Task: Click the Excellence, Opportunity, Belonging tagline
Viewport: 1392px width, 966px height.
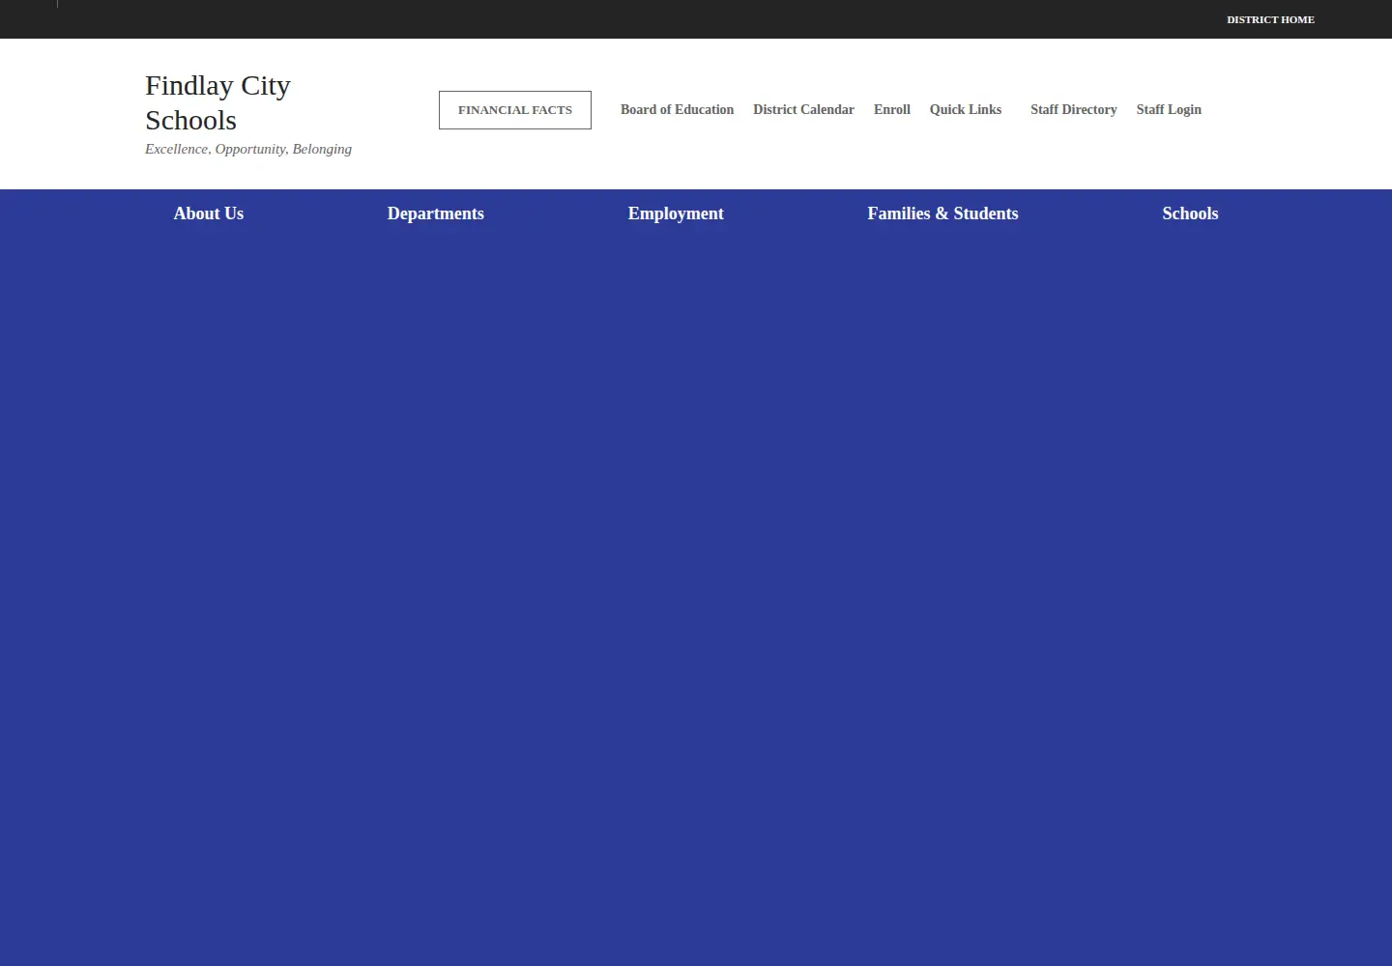Action: [248, 149]
